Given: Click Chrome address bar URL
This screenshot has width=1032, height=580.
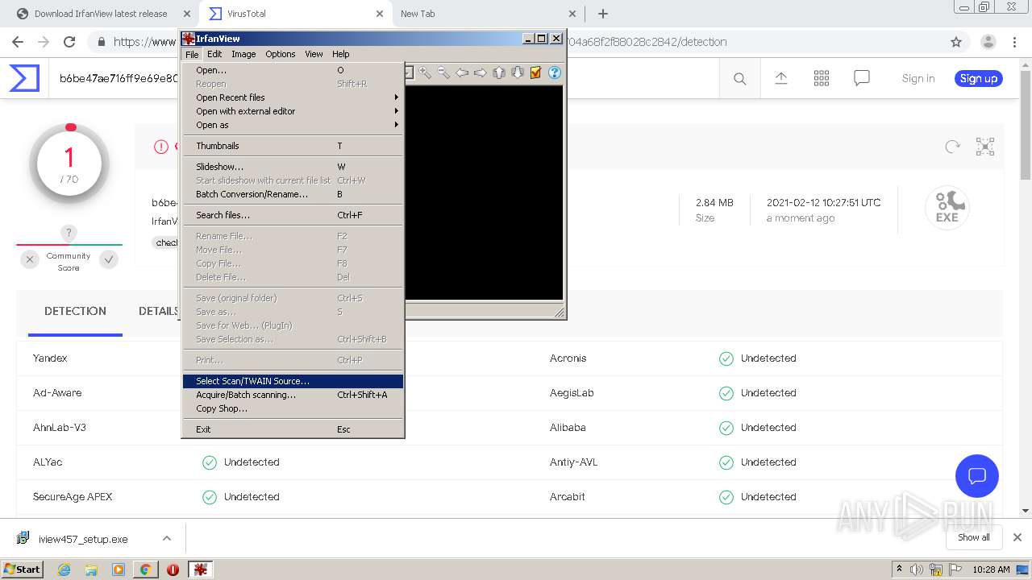Looking at the screenshot, I should pos(516,42).
